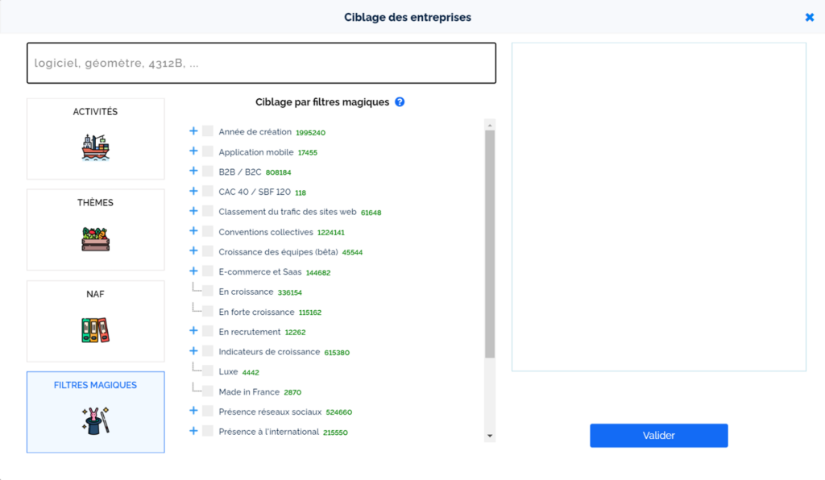Click the magic hat Filtres Magiques icon
825x480 pixels.
click(x=95, y=421)
